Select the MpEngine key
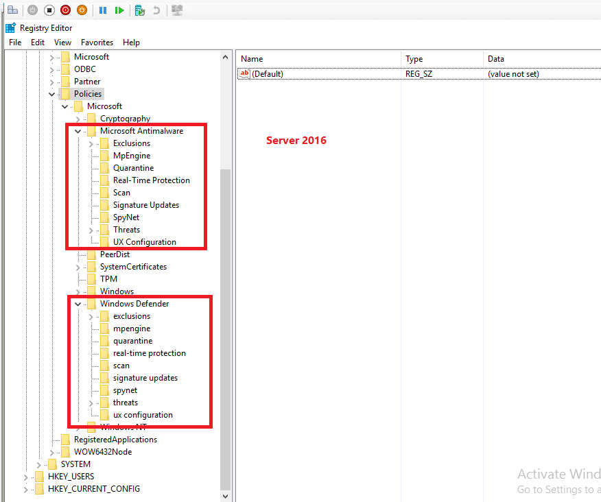601x502 pixels. coord(132,156)
